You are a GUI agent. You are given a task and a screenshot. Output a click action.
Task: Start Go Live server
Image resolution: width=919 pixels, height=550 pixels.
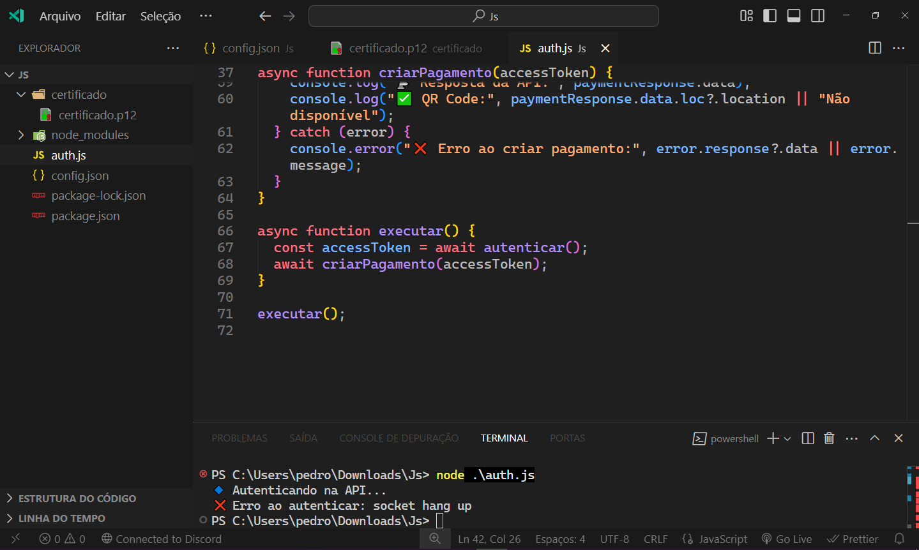tap(787, 539)
